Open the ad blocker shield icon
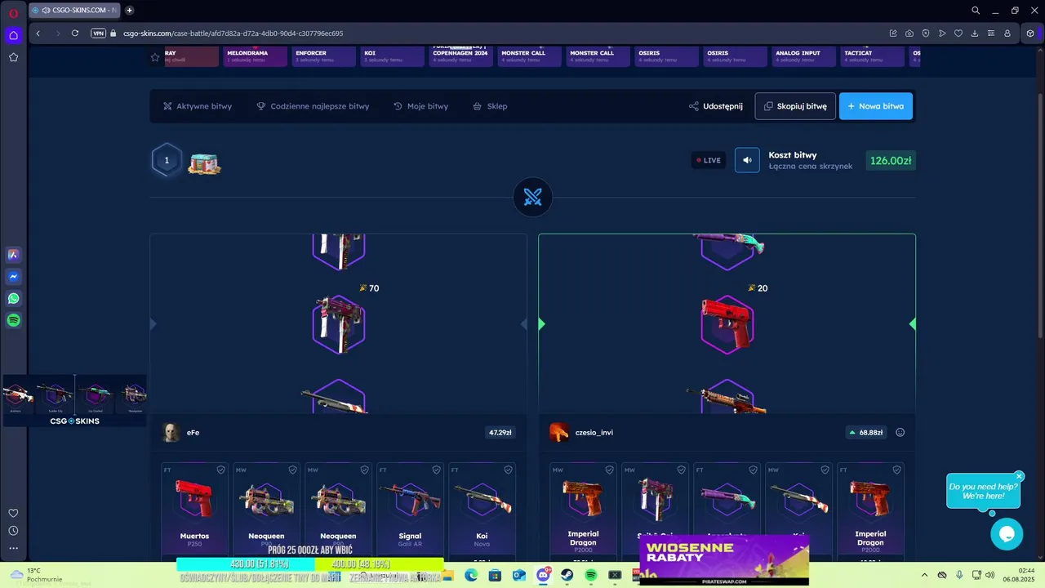Image resolution: width=1045 pixels, height=588 pixels. click(926, 33)
